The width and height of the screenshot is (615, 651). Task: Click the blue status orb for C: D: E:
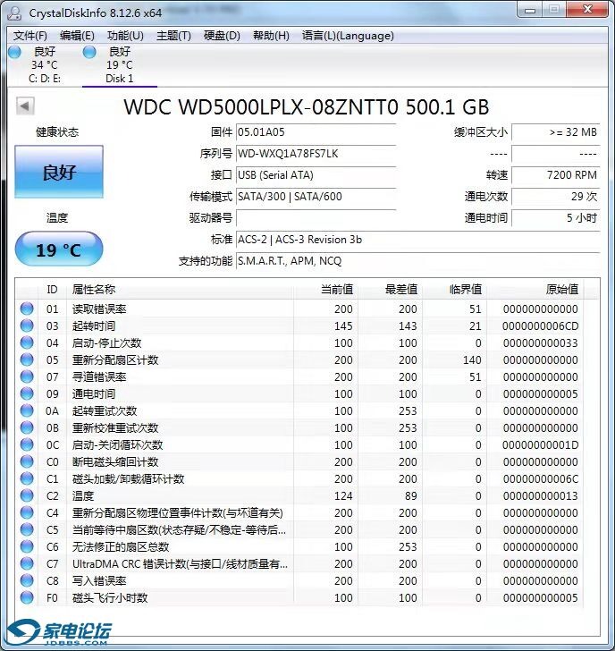tap(15, 52)
